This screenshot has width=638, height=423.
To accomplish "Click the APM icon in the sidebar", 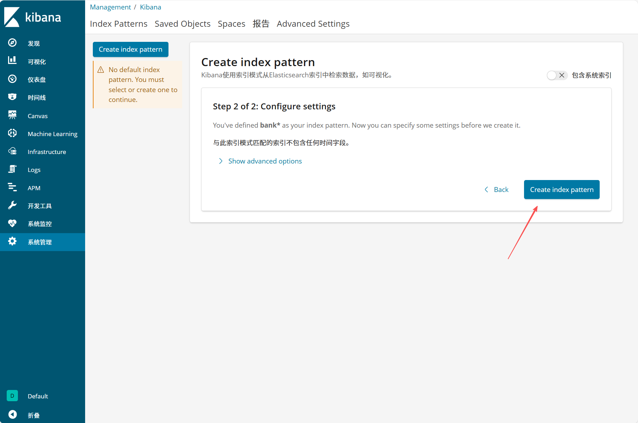I will coord(12,187).
